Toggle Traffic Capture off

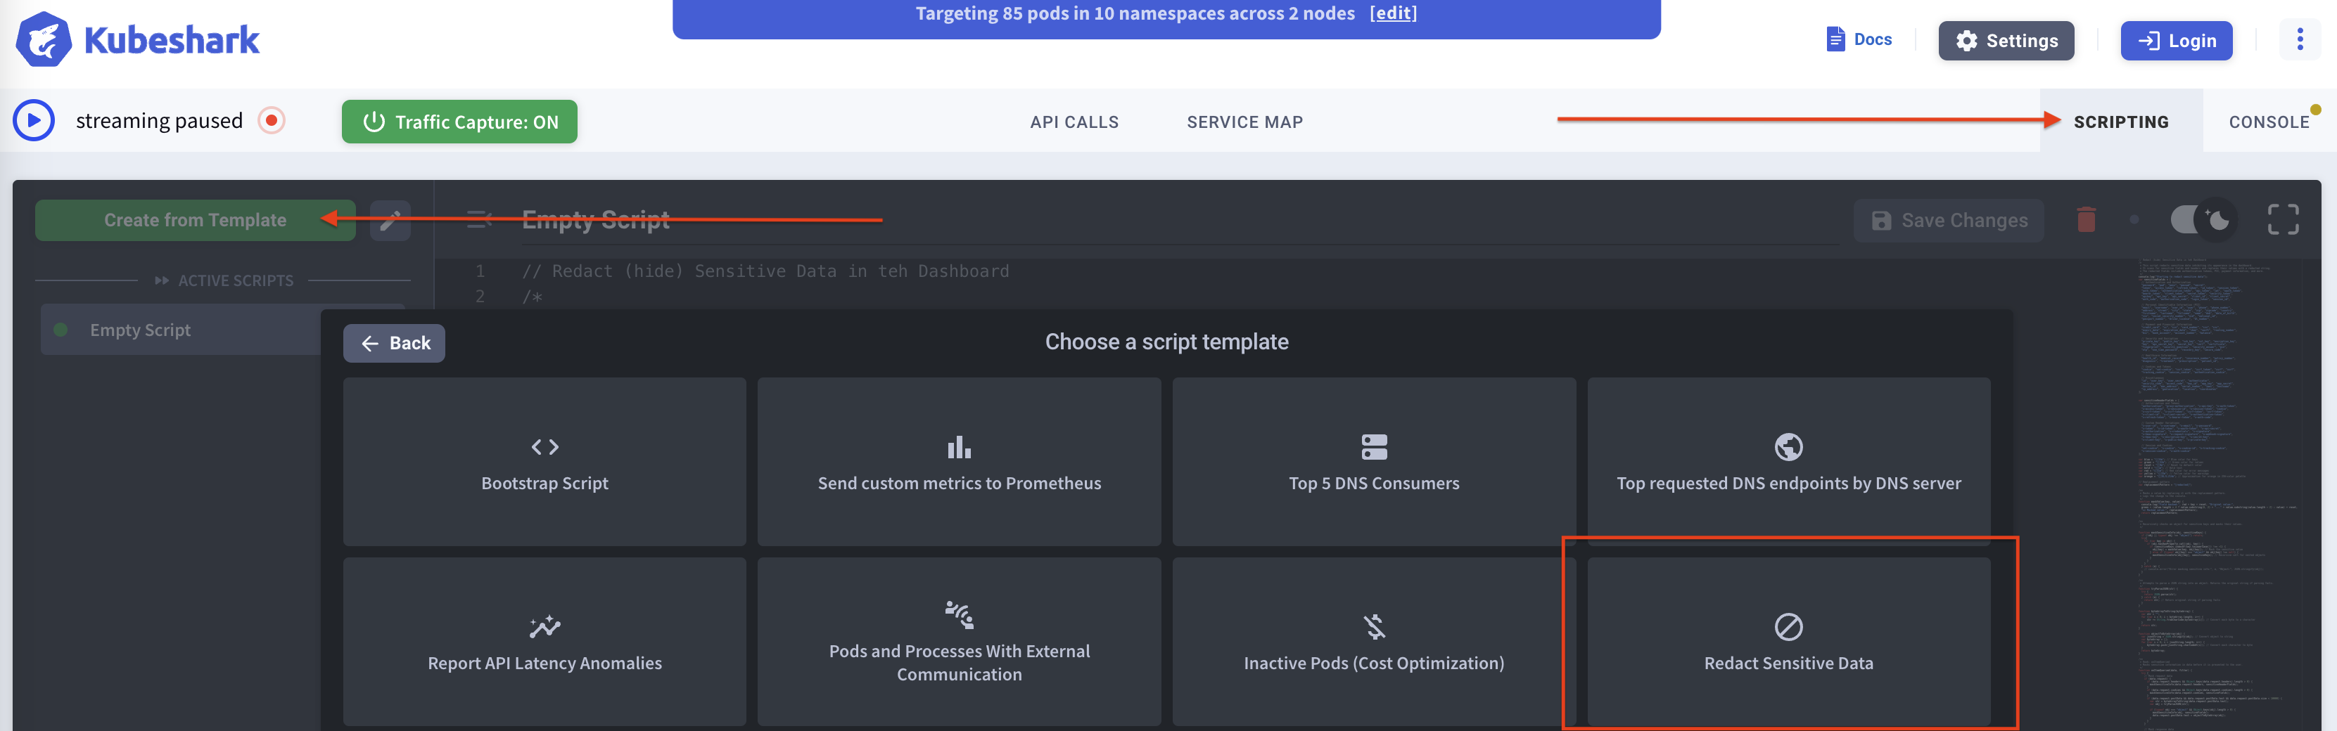point(459,122)
